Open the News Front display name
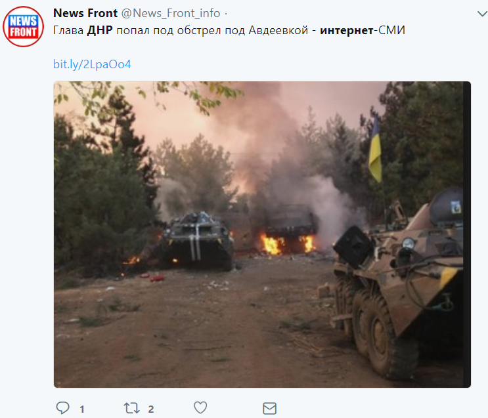Image resolution: width=488 pixels, height=418 pixels. pos(85,13)
